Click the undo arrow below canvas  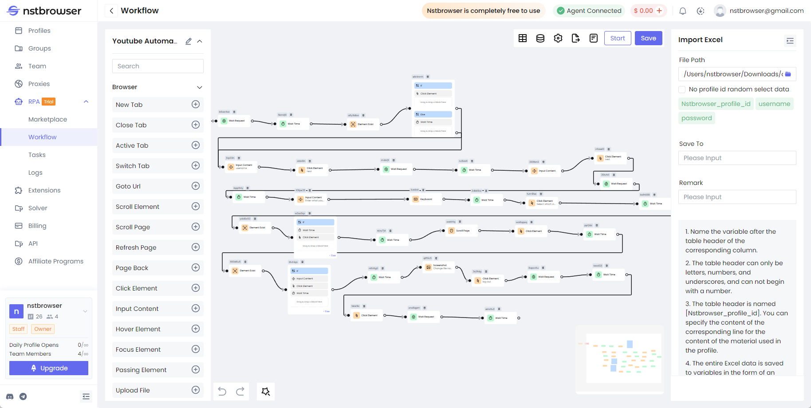[x=222, y=391]
